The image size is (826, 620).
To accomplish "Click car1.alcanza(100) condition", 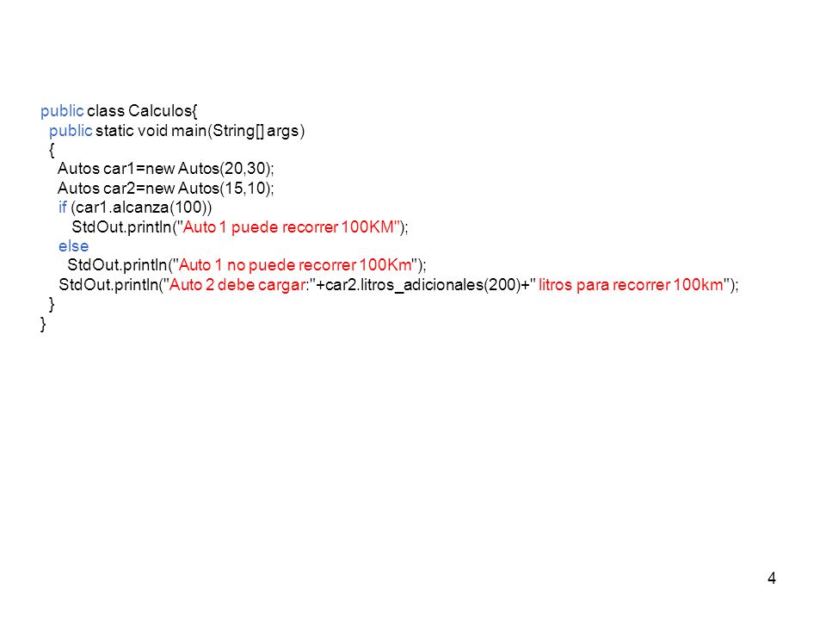I will tap(141, 208).
